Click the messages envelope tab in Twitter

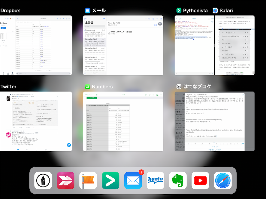click(45, 150)
